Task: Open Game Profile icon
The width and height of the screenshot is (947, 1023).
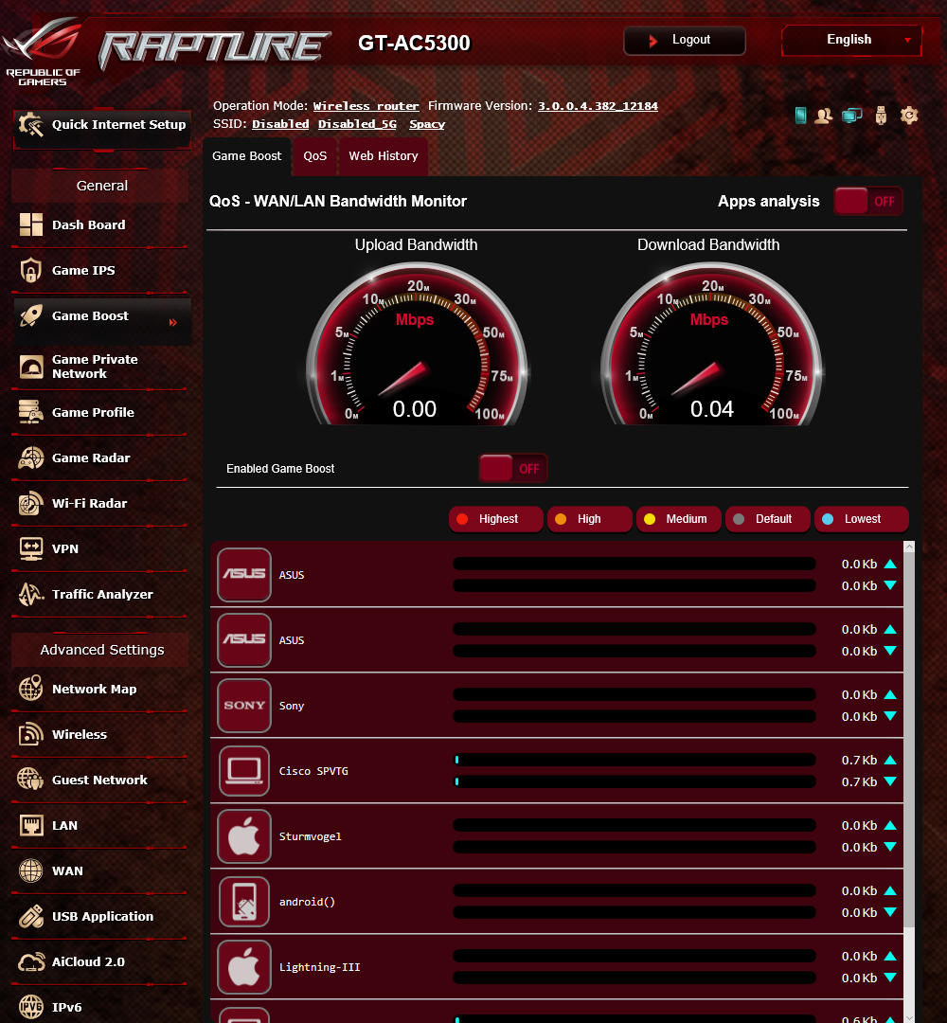Action: click(x=30, y=412)
